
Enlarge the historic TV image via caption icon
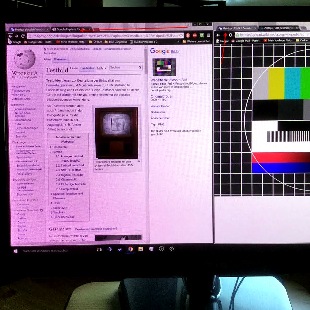[x=139, y=161]
